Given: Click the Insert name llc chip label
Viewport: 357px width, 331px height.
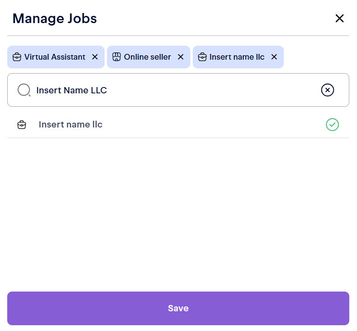Looking at the screenshot, I should tap(237, 57).
